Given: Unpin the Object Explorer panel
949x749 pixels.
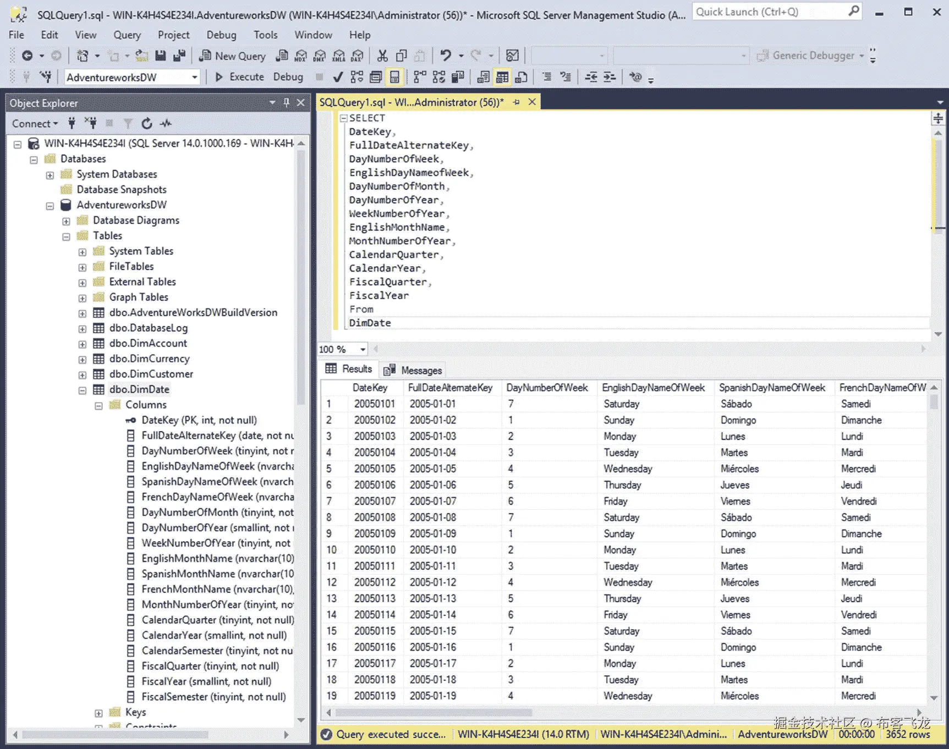Looking at the screenshot, I should point(286,102).
